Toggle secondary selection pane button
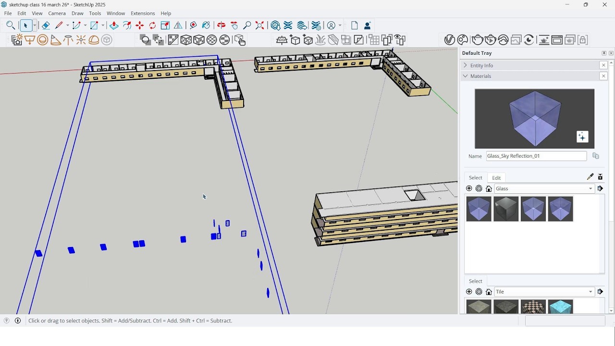The height and width of the screenshot is (346, 615). [x=600, y=177]
